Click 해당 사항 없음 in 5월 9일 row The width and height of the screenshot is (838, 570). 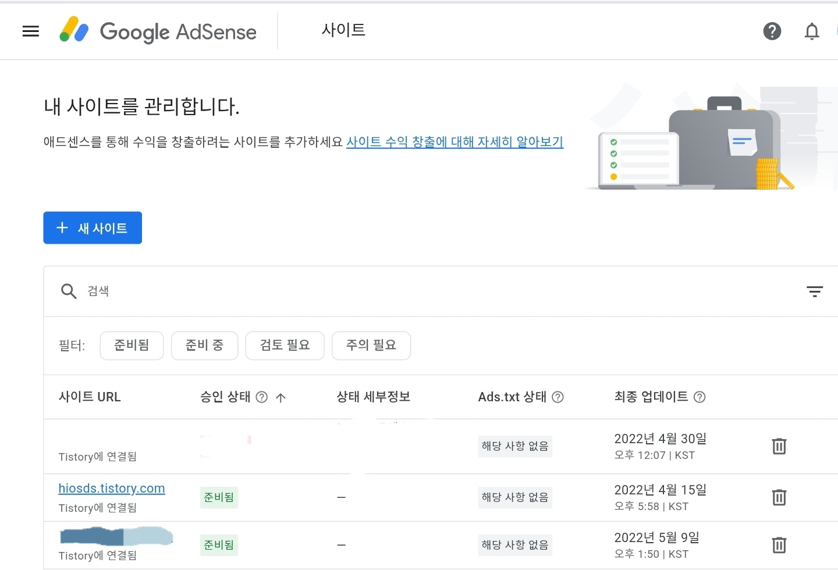coord(515,545)
